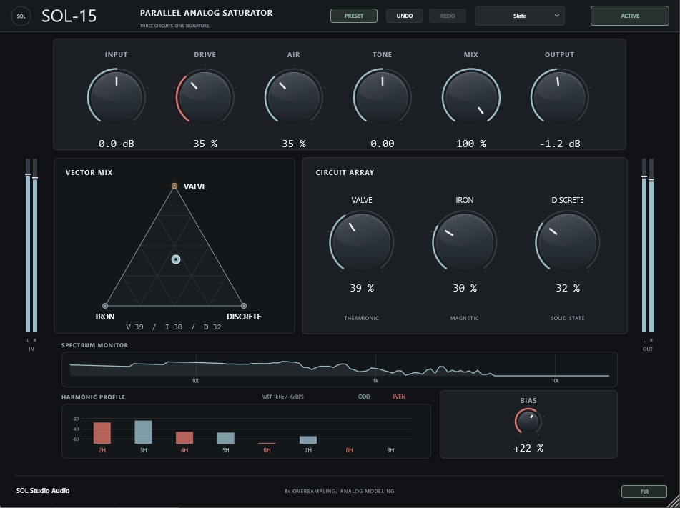This screenshot has width=680, height=508.
Task: Click the AIR knob
Action: click(294, 96)
